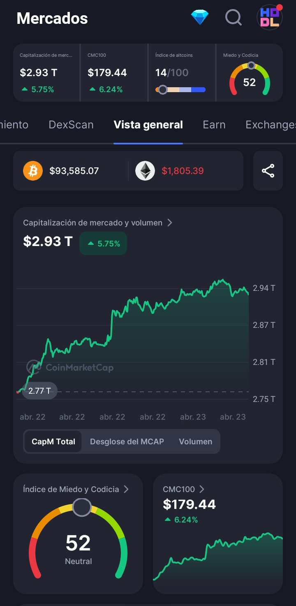The width and height of the screenshot is (296, 606).
Task: Open the HODL profile avatar
Action: 270,17
